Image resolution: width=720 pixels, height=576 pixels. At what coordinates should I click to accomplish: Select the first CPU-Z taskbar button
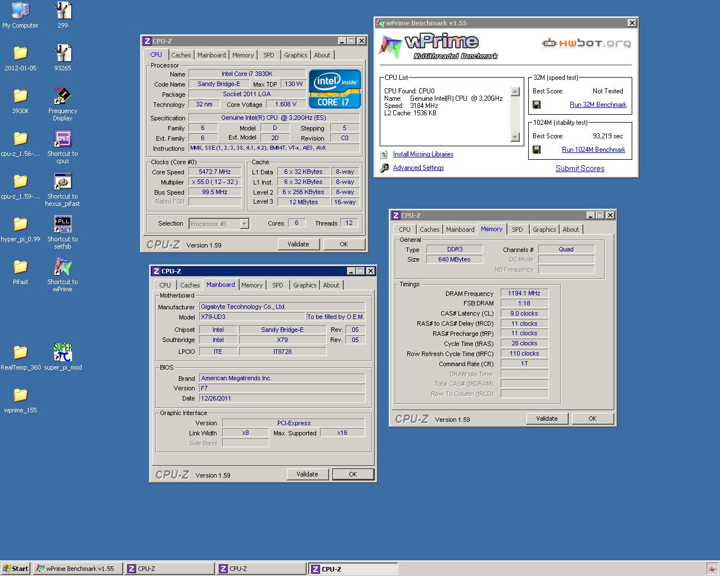click(x=170, y=569)
